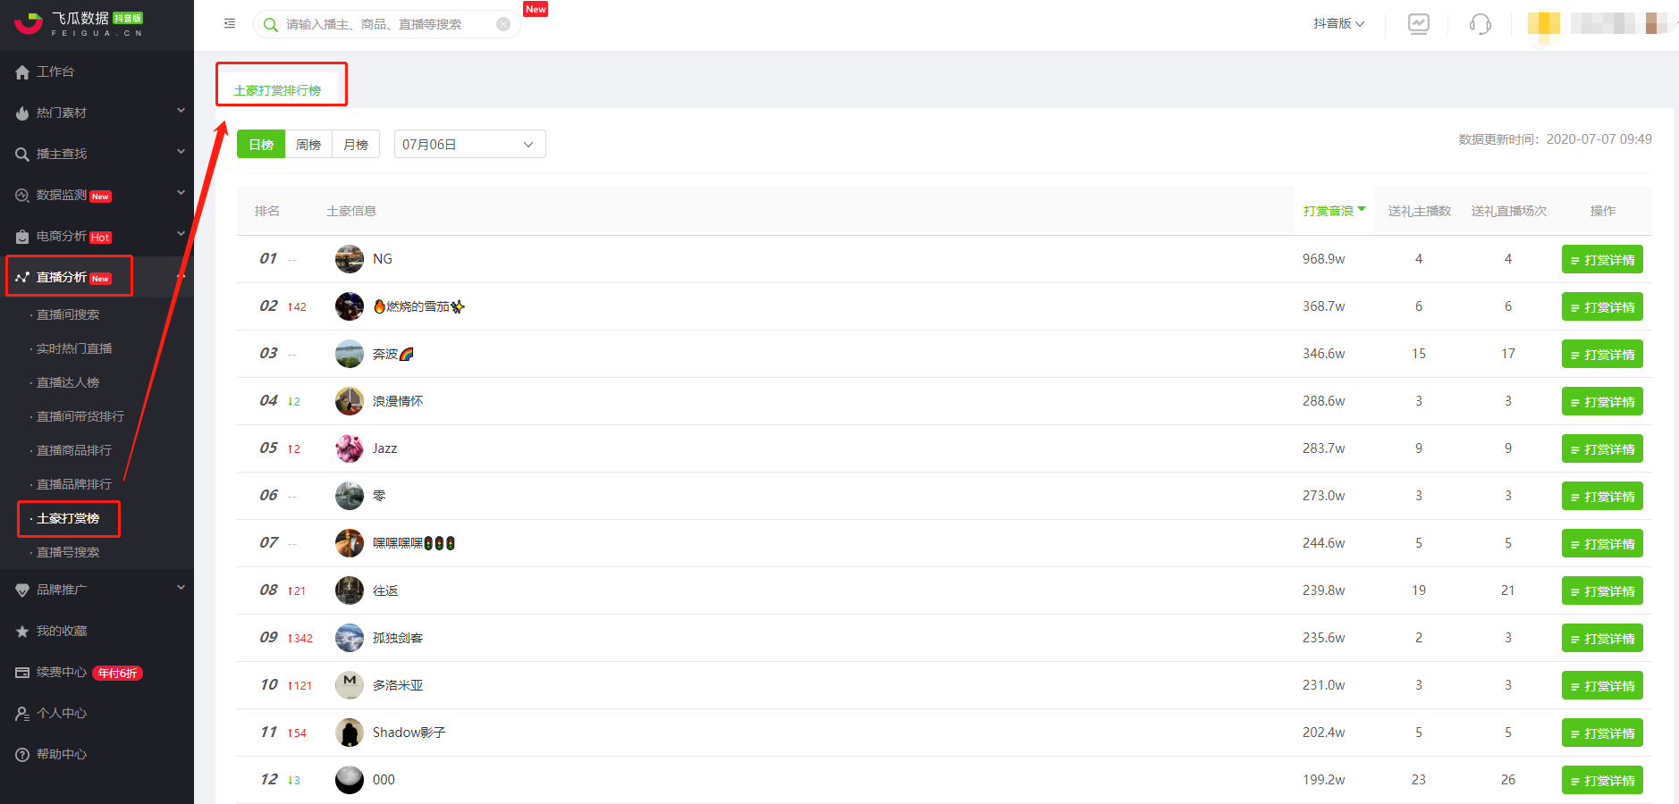Open 直播达人榜 submenu item

[68, 382]
